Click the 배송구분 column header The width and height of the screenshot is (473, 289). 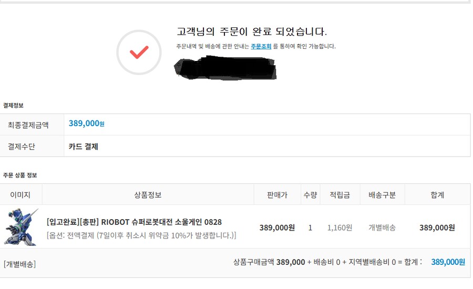tap(382, 195)
